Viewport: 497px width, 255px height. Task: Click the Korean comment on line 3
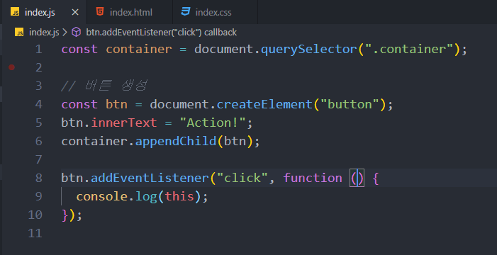104,86
